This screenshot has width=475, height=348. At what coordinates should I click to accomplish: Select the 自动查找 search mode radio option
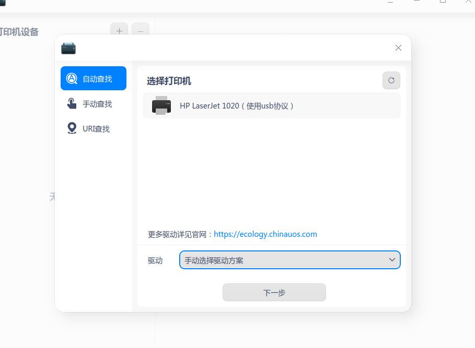(x=93, y=78)
